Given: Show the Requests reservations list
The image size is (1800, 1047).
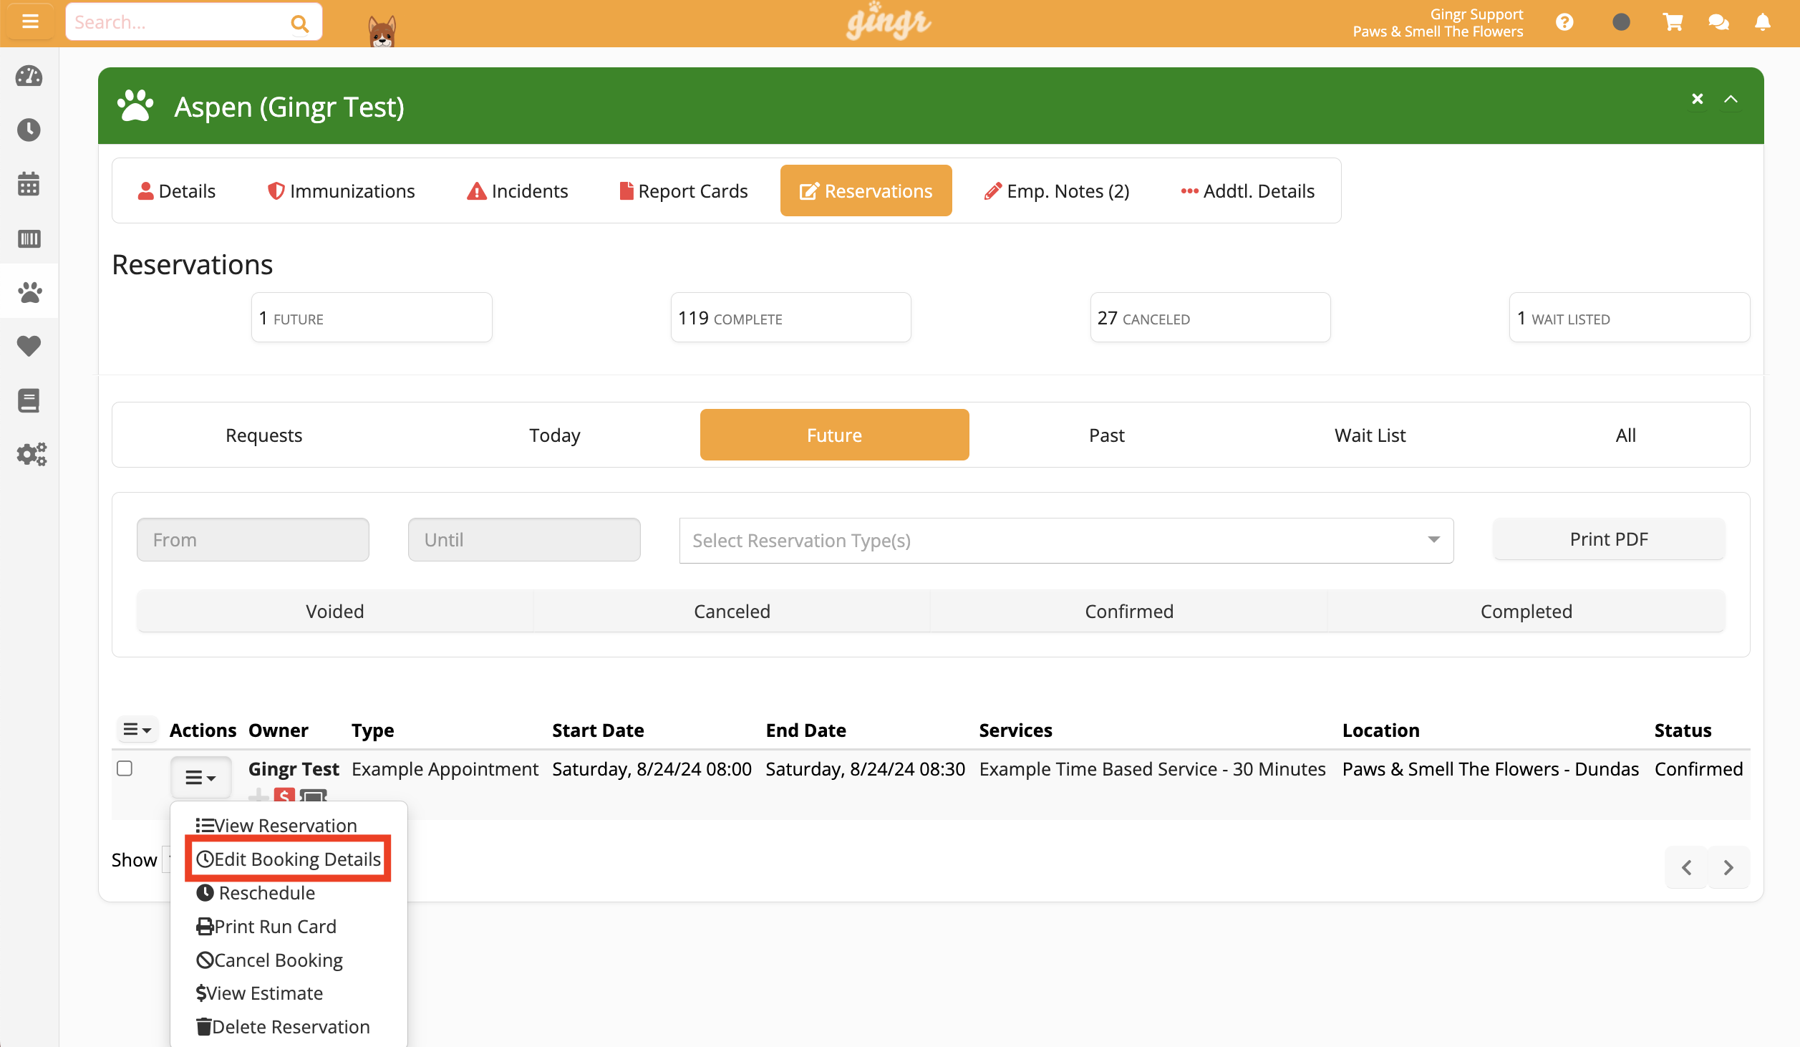Looking at the screenshot, I should (x=264, y=435).
